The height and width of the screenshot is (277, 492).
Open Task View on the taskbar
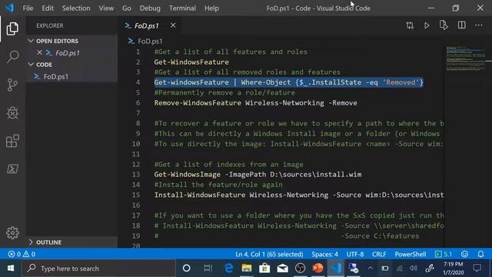pyautogui.click(x=208, y=269)
